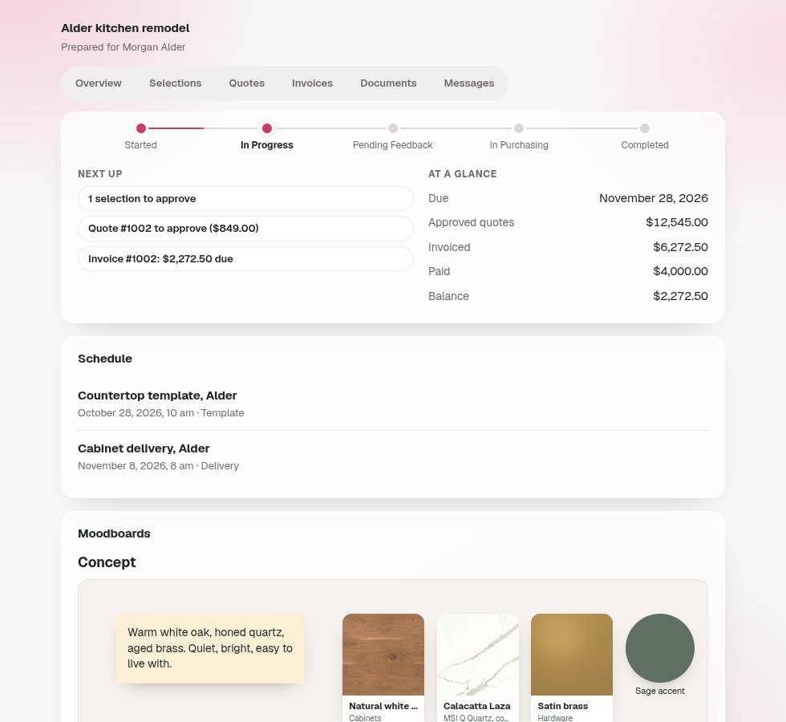
Task: Switch to the Selections tab
Action: 176,83
